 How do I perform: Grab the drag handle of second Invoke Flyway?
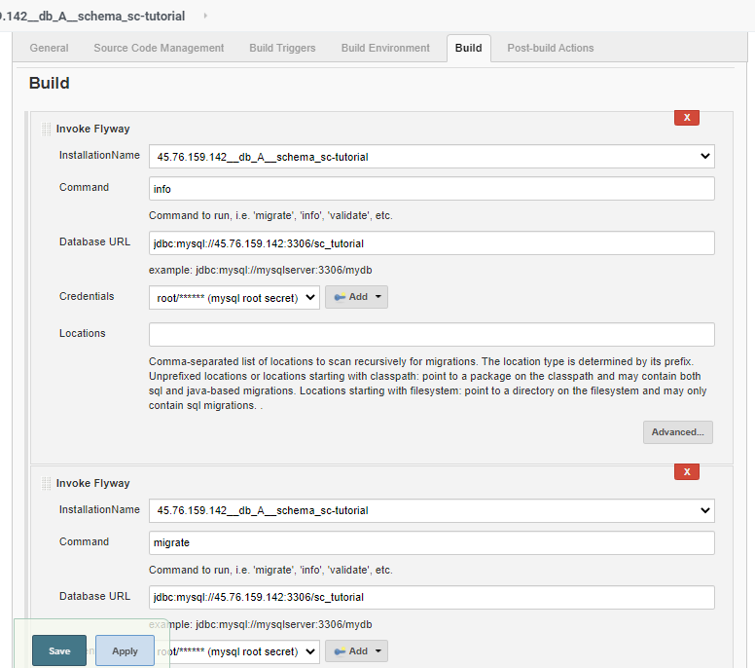[x=47, y=483]
